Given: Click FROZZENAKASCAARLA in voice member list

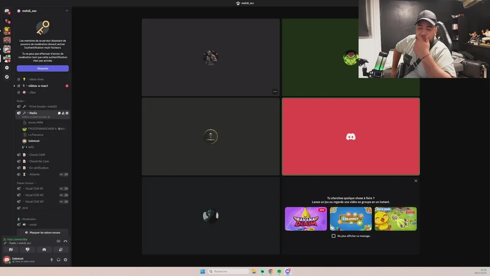Looking at the screenshot, I should coord(42,129).
